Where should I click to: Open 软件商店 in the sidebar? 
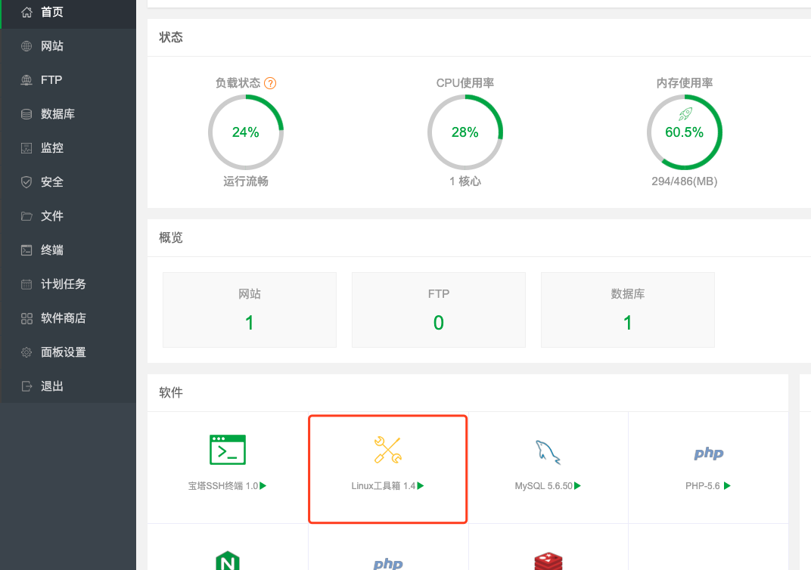point(68,318)
